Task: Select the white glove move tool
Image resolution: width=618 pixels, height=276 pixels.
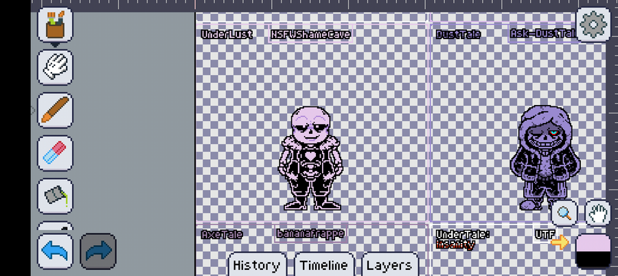Action: [55, 67]
